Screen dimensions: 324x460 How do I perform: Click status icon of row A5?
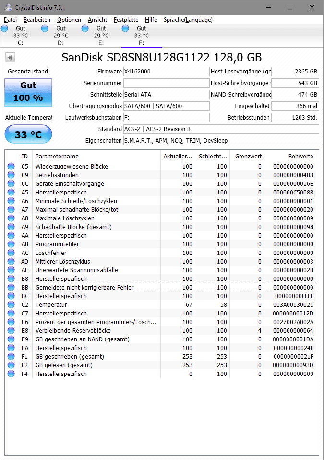pos(11,192)
